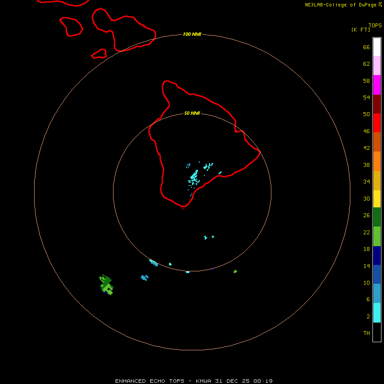Click the small green echo outside 50 NMI ring

pyautogui.click(x=236, y=271)
